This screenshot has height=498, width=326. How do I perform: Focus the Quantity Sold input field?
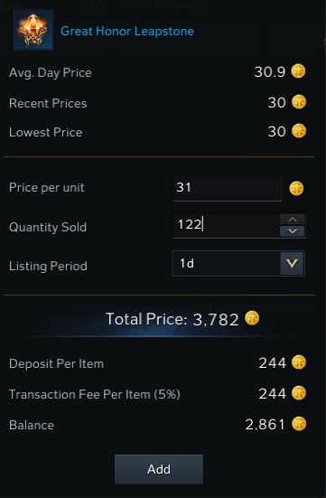226,225
